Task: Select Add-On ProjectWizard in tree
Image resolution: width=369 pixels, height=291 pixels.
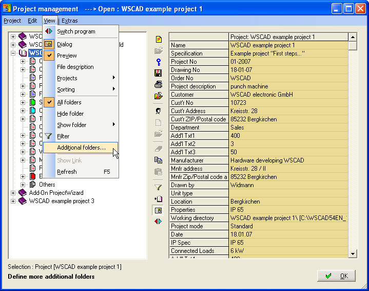Action: (x=56, y=193)
